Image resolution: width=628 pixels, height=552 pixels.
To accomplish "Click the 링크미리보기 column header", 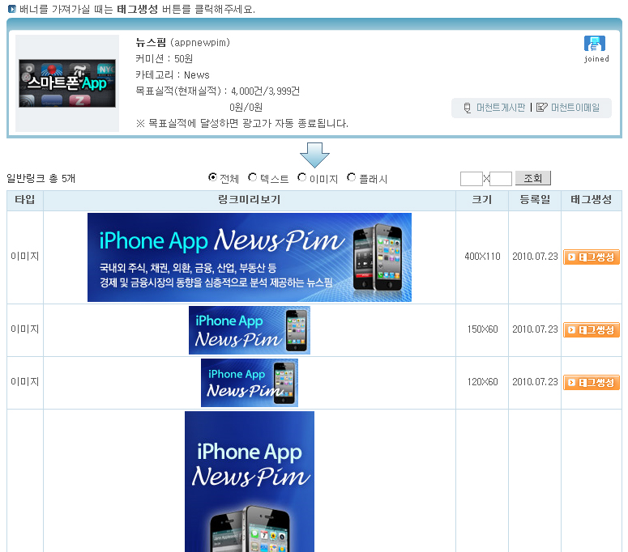I will 249,200.
